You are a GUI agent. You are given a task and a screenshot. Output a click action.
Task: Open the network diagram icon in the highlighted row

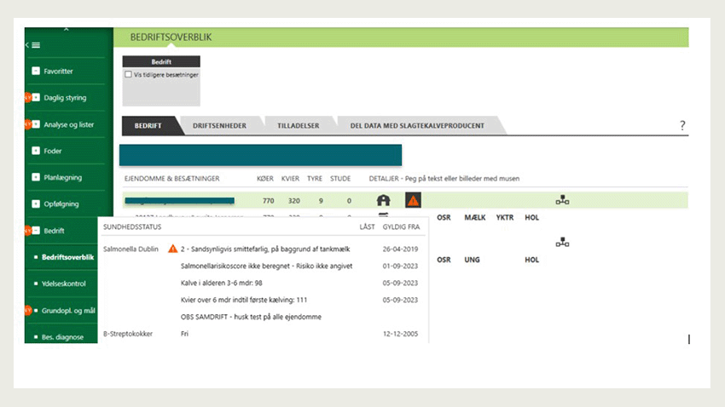point(562,201)
